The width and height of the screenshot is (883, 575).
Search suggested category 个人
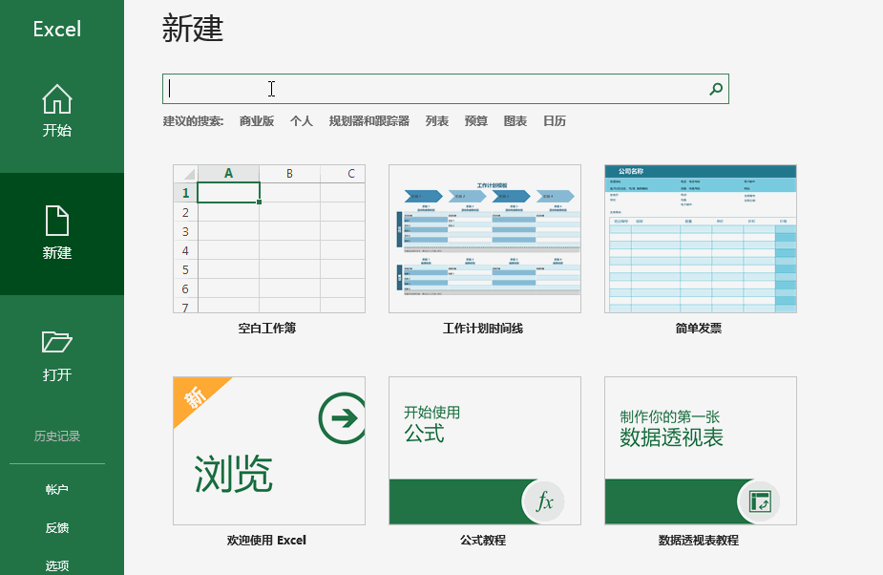(302, 121)
